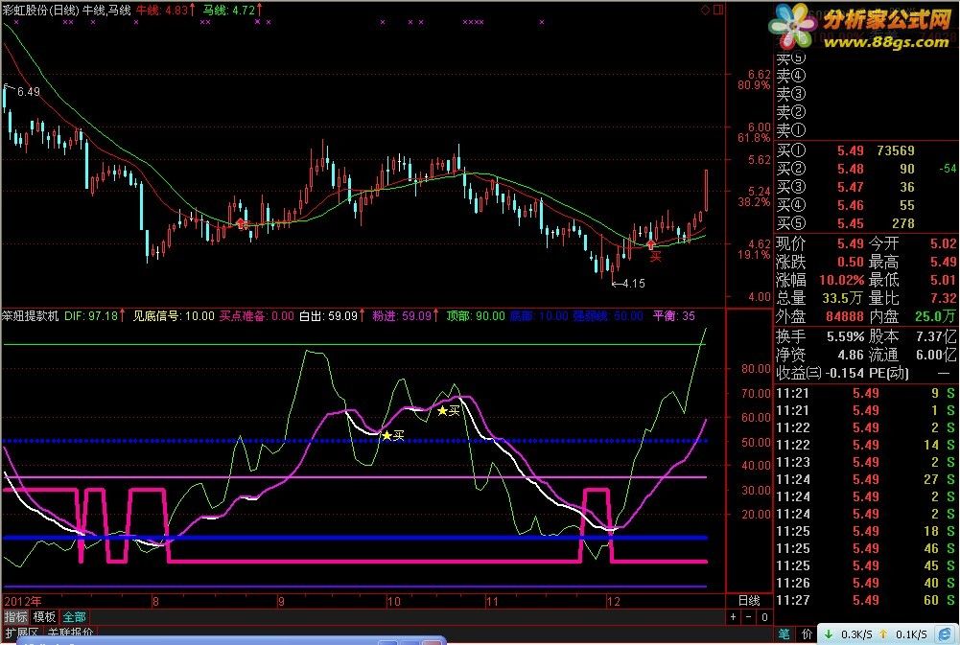Click the 买⑤ row showing 5.45 278
The image size is (960, 645).
pyautogui.click(x=866, y=224)
